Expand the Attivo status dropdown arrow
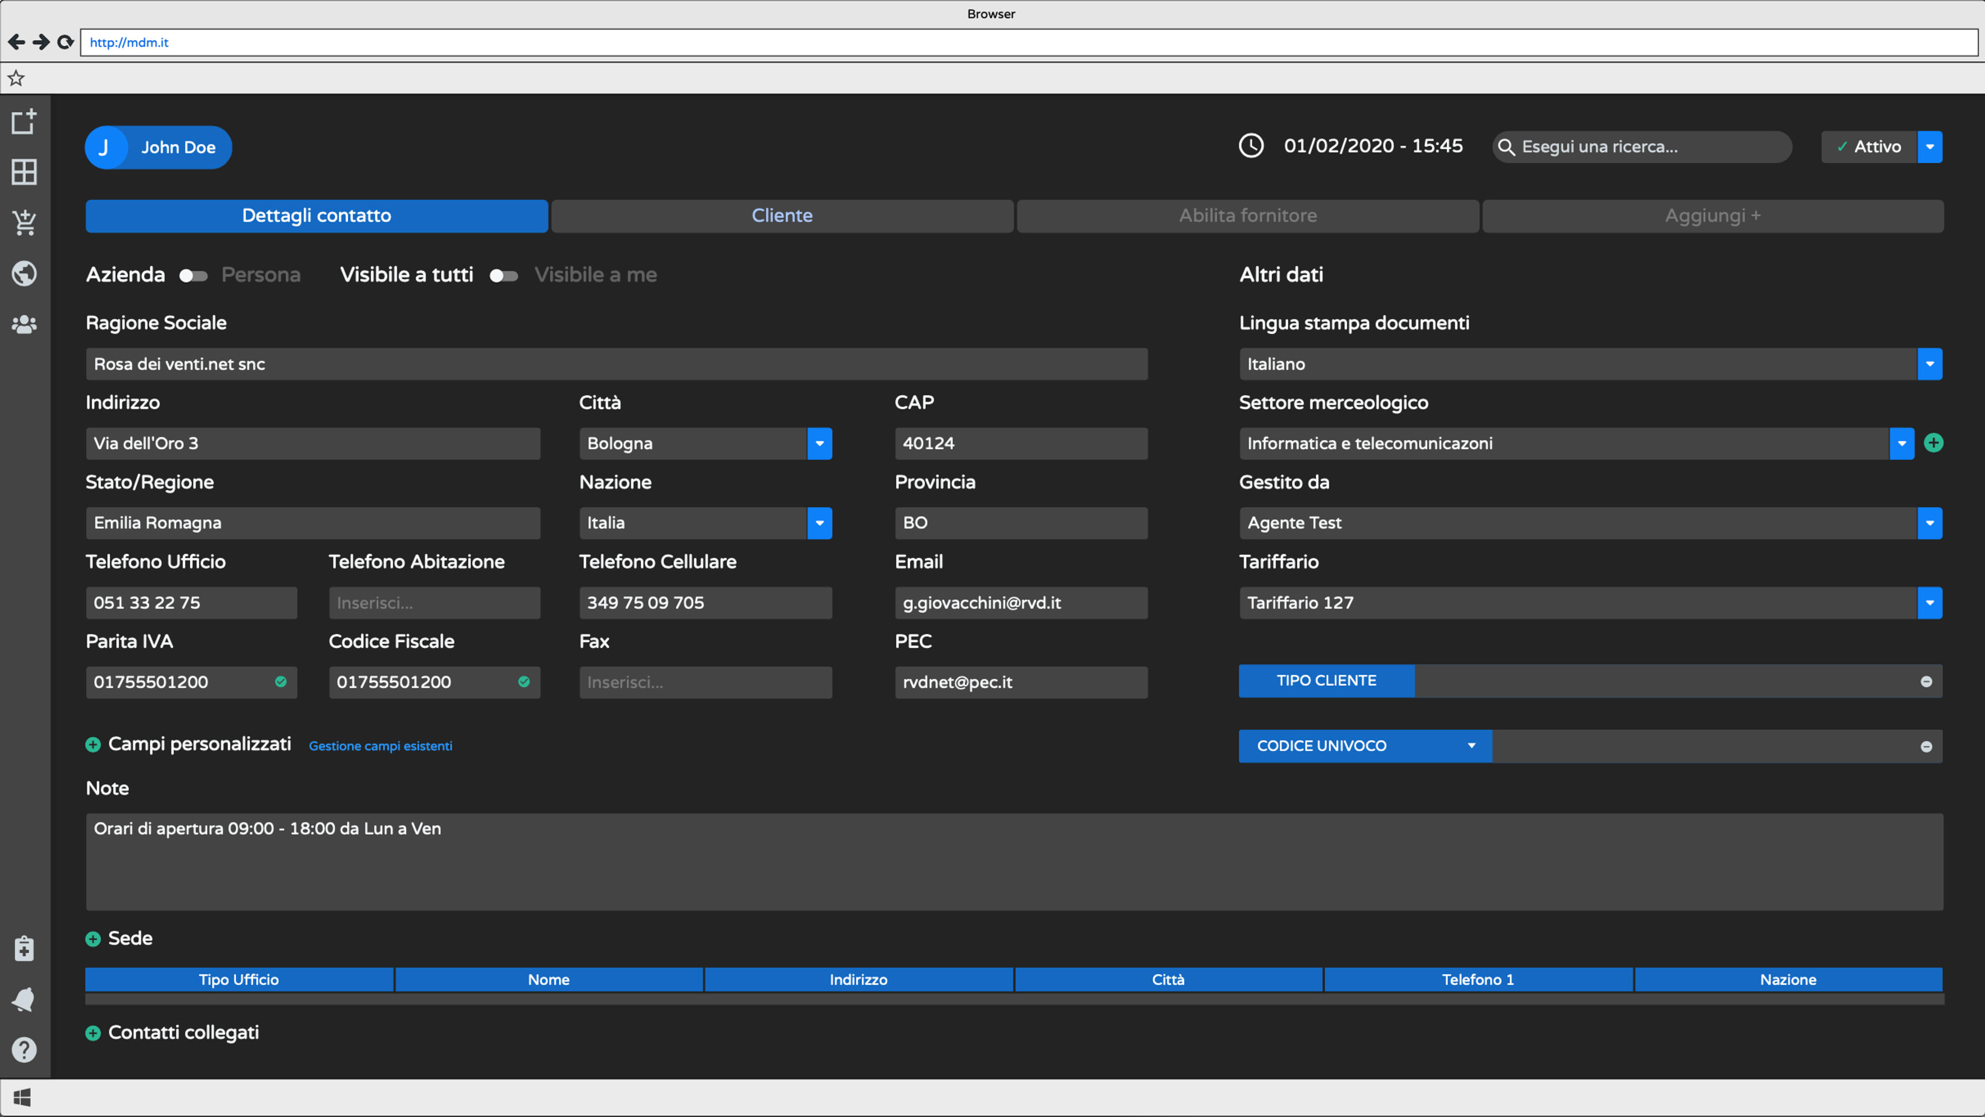 (x=1930, y=147)
